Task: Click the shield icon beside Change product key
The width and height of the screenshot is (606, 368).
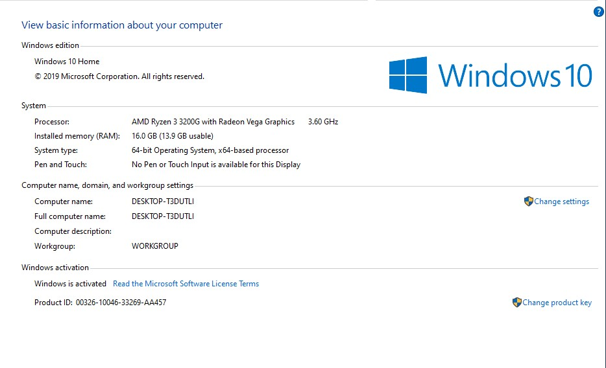Action: click(516, 303)
